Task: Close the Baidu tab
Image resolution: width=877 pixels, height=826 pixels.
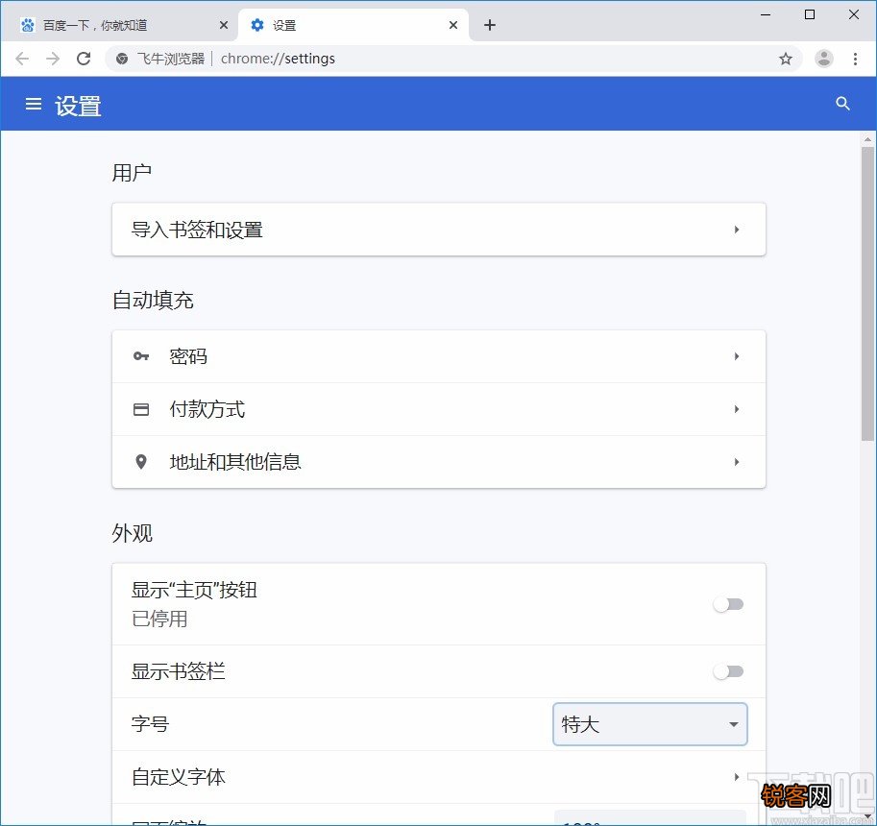Action: [x=223, y=25]
